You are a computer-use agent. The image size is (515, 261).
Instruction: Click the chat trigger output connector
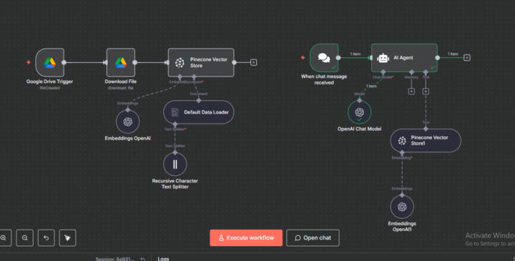pos(338,58)
